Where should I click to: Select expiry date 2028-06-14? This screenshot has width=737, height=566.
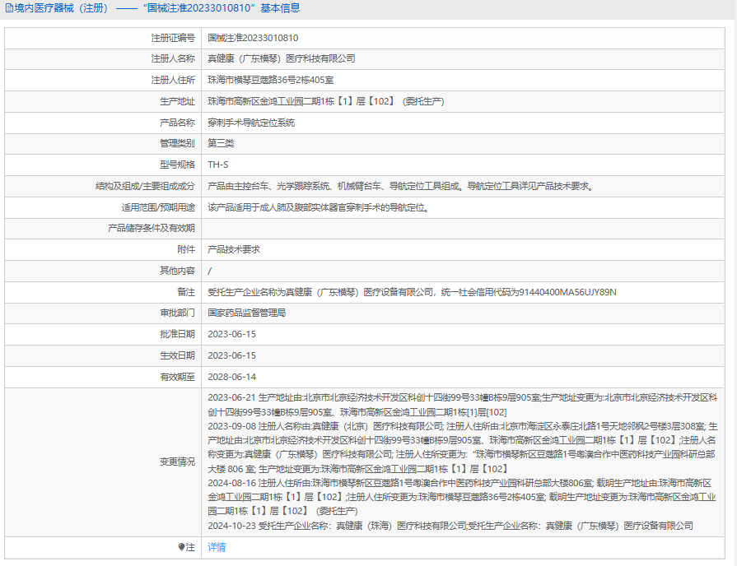[x=231, y=377]
